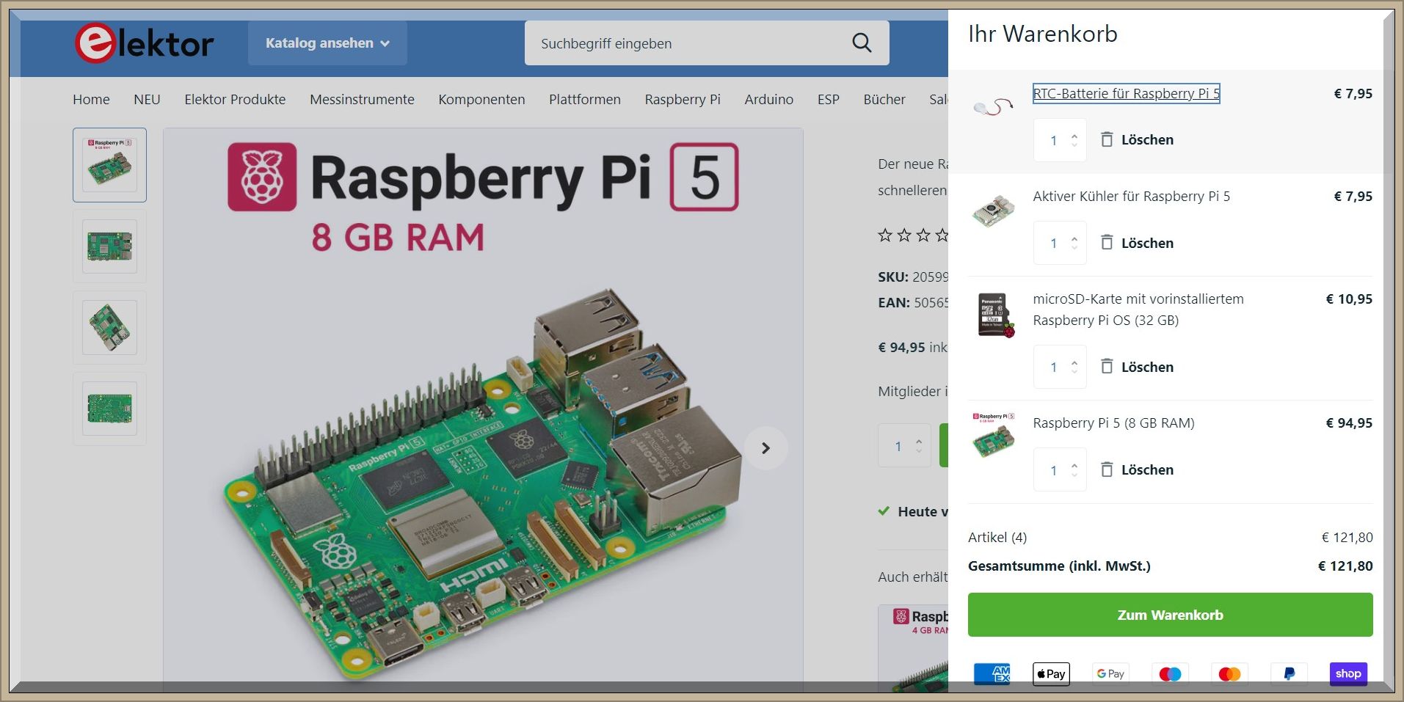Click the search magnifier icon
Screen dimensions: 1404x702
pos(862,43)
